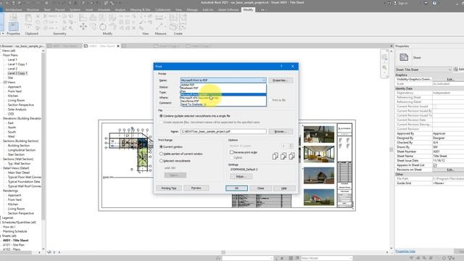This screenshot has height=261, width=464.
Task: Select Current window print range
Action: pyautogui.click(x=161, y=146)
